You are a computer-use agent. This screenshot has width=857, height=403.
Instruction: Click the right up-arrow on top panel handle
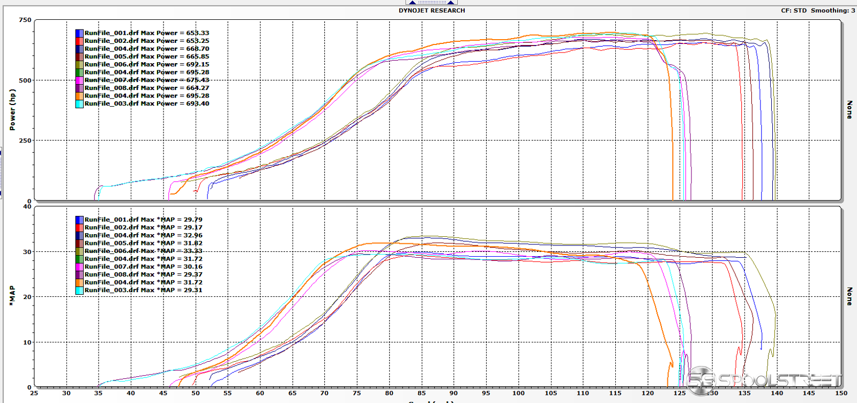pyautogui.click(x=451, y=2)
